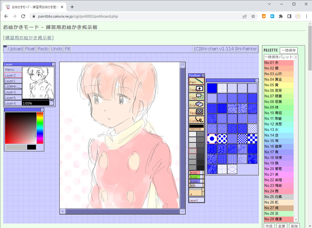Click Undo in the painter menu
The width and height of the screenshot is (312, 228).
57,49
